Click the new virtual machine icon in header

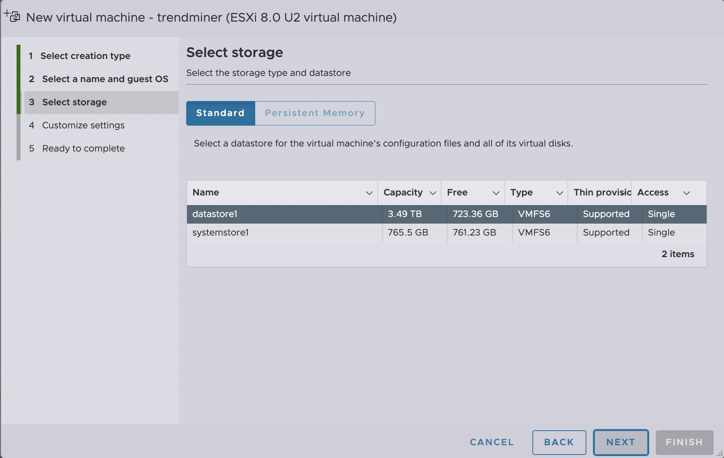pyautogui.click(x=12, y=17)
